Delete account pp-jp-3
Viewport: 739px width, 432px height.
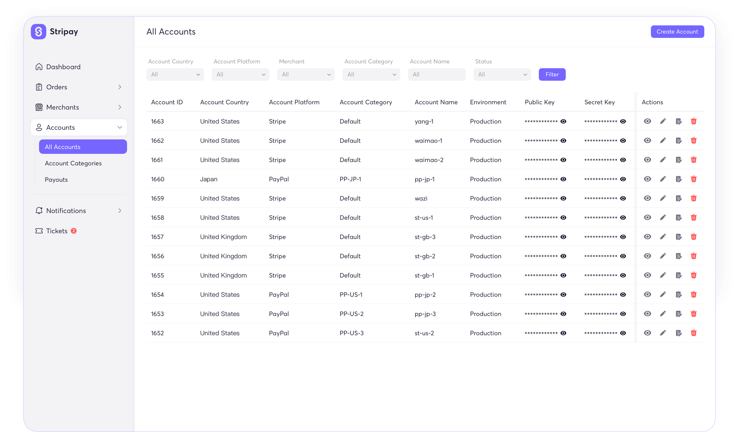pyautogui.click(x=694, y=314)
